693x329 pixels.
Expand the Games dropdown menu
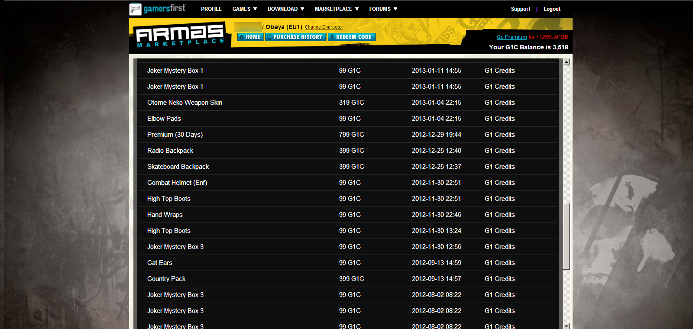[244, 9]
